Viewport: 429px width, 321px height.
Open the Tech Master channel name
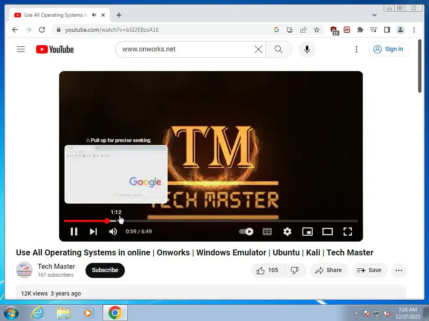(x=57, y=266)
